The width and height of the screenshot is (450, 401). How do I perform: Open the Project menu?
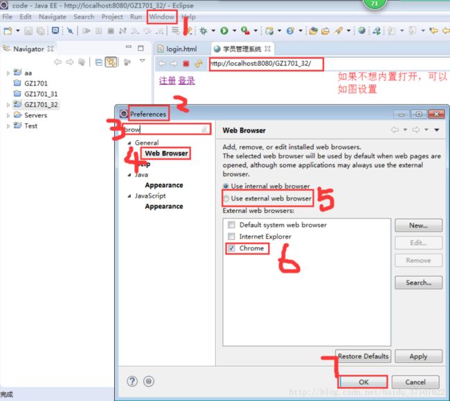point(112,17)
